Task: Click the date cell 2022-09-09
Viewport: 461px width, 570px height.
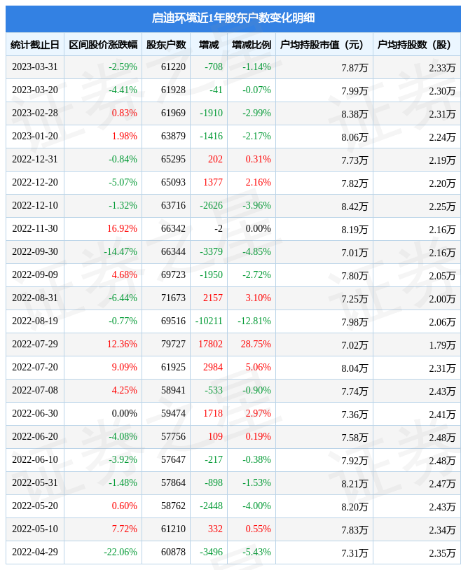Action: pyautogui.click(x=35, y=274)
